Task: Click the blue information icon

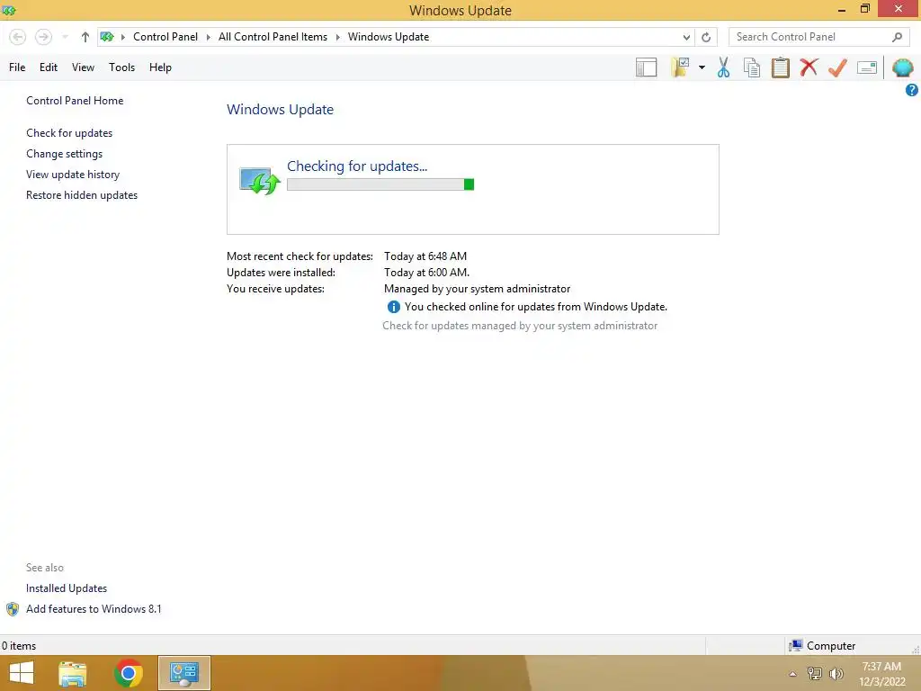Action: coord(394,307)
